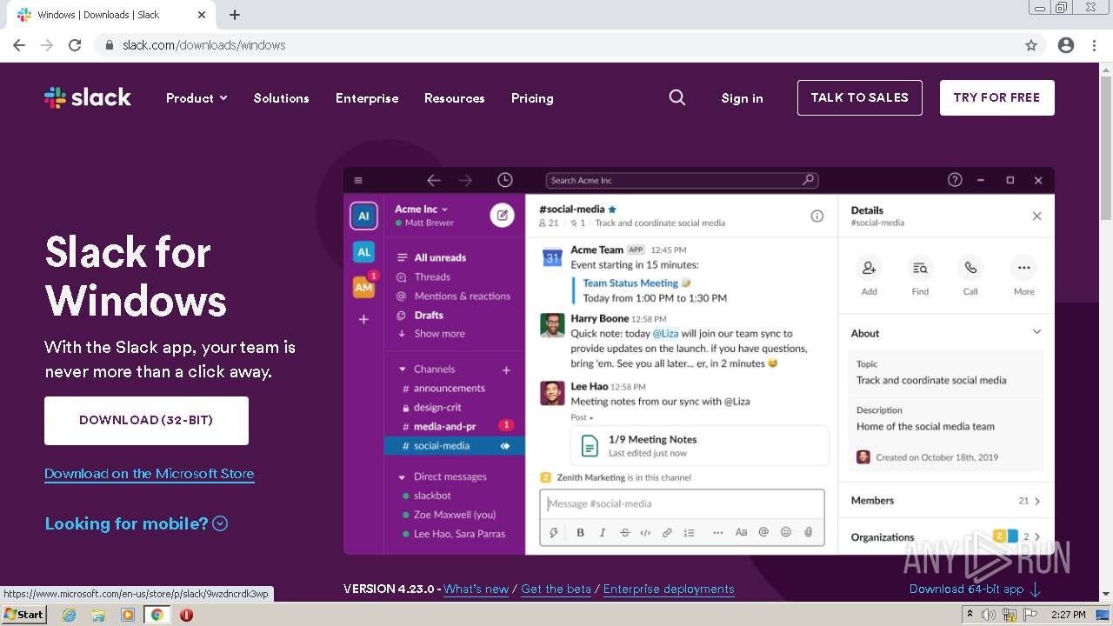The width and height of the screenshot is (1113, 626).
Task: Open the Pricing page
Action: (x=532, y=98)
